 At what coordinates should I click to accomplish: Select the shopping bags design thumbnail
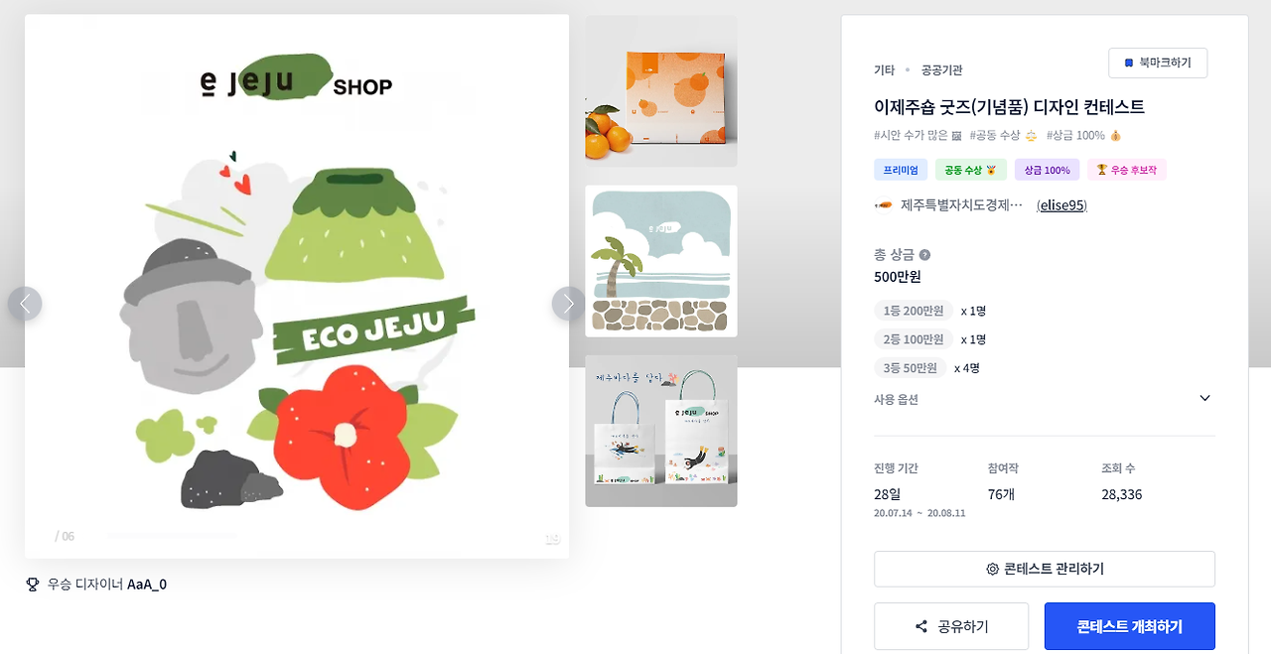coord(661,431)
